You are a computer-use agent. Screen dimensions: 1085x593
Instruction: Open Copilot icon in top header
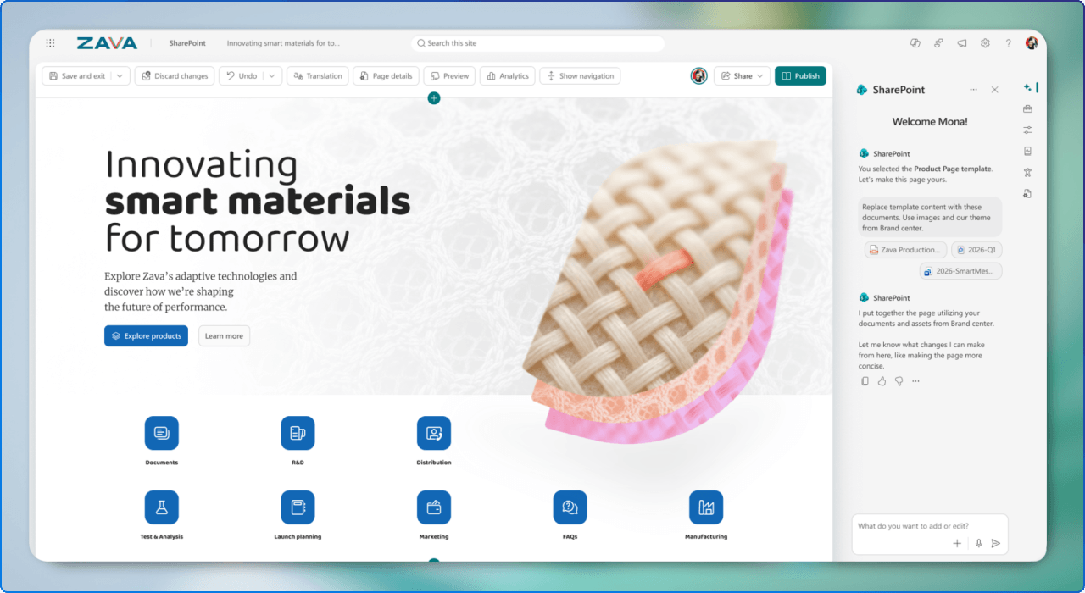(915, 43)
